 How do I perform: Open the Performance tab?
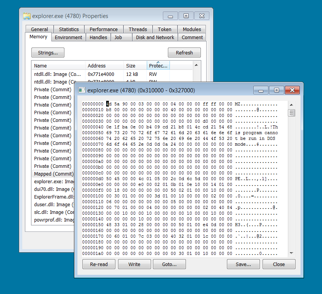[x=104, y=30]
